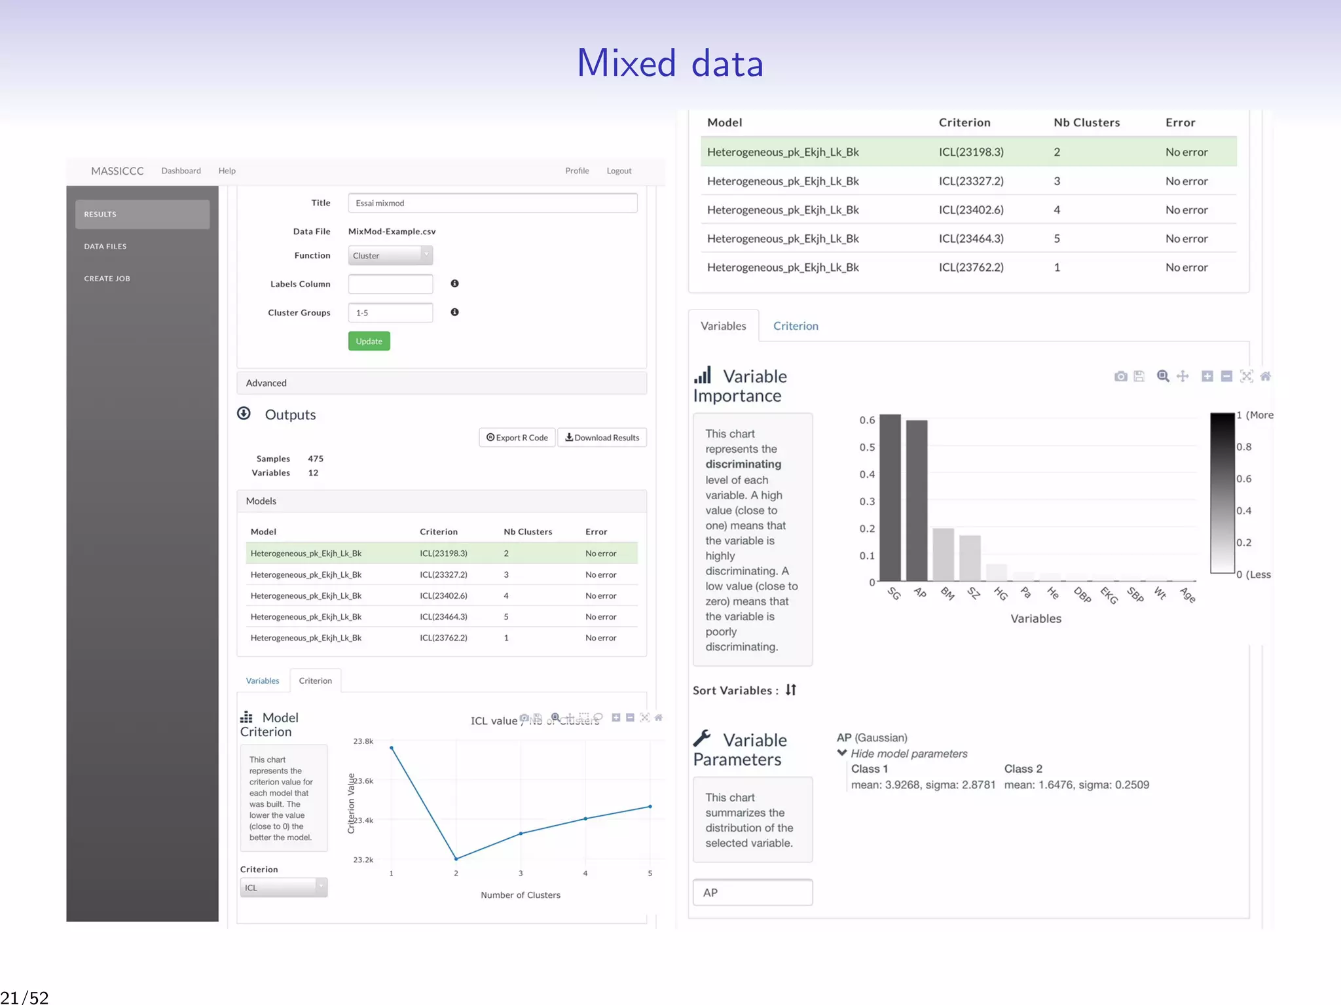
Task: Select the enlarged blue Criterion tab
Action: 796,326
